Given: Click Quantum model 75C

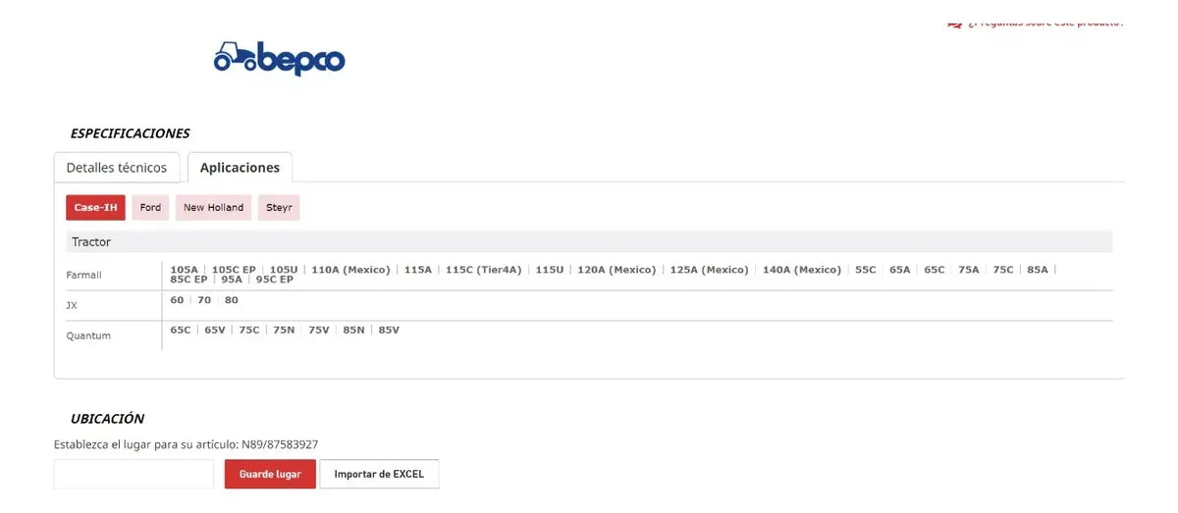Looking at the screenshot, I should [x=249, y=331].
